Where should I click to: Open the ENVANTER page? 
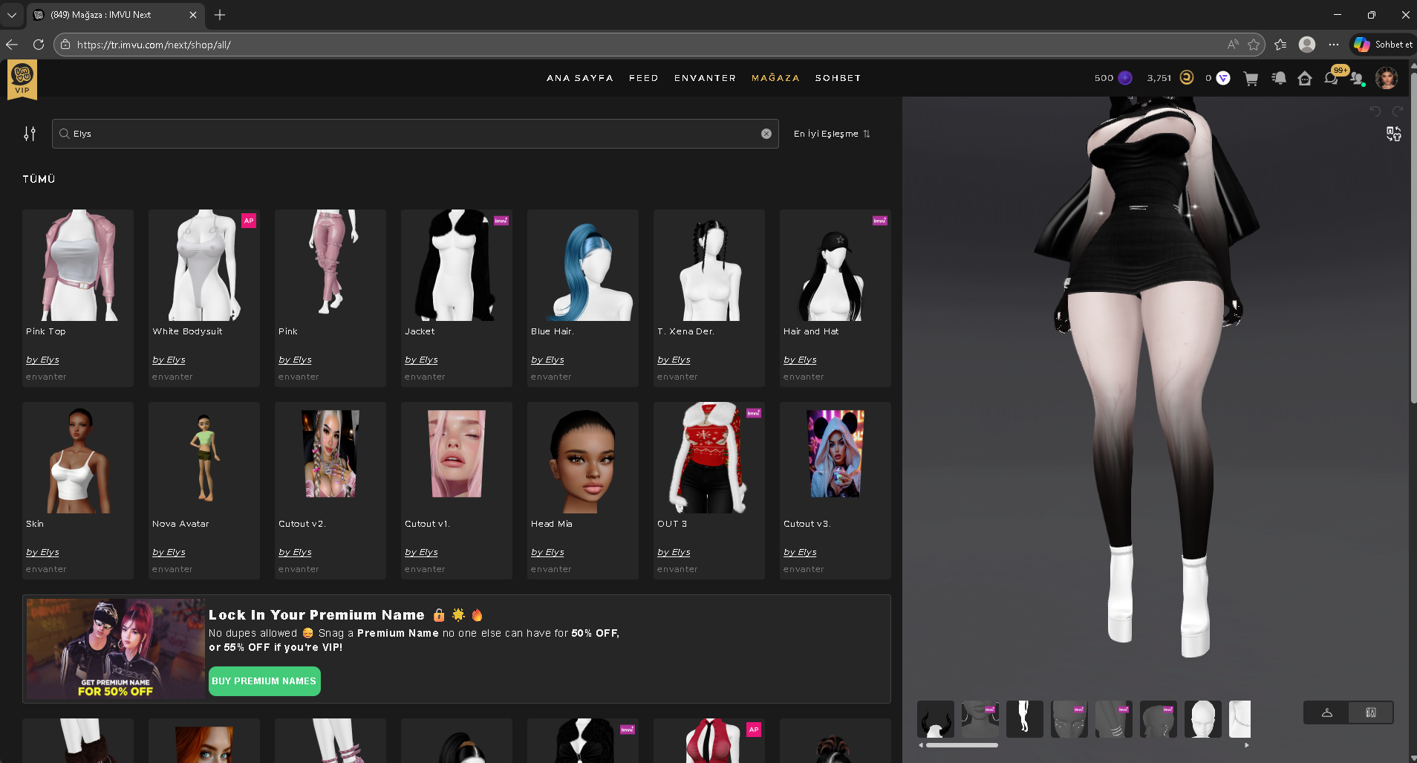(x=706, y=78)
